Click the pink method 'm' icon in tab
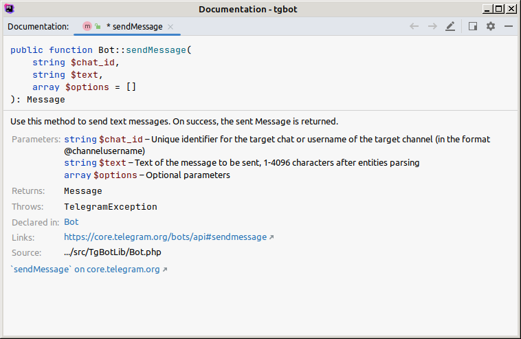521x339 pixels. [87, 27]
